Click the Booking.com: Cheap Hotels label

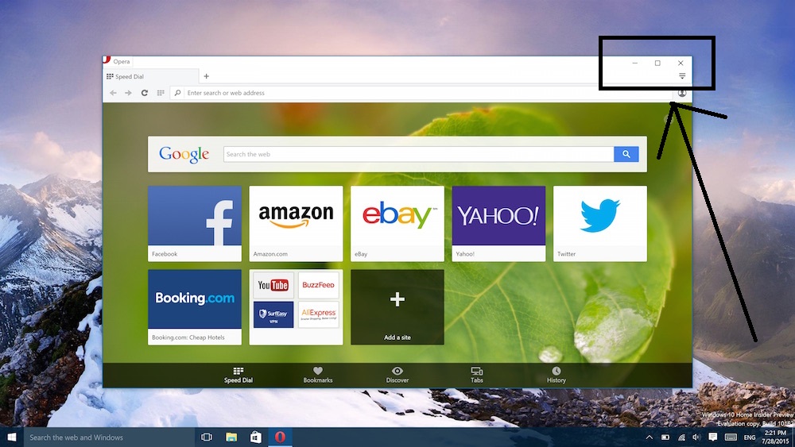click(x=188, y=337)
